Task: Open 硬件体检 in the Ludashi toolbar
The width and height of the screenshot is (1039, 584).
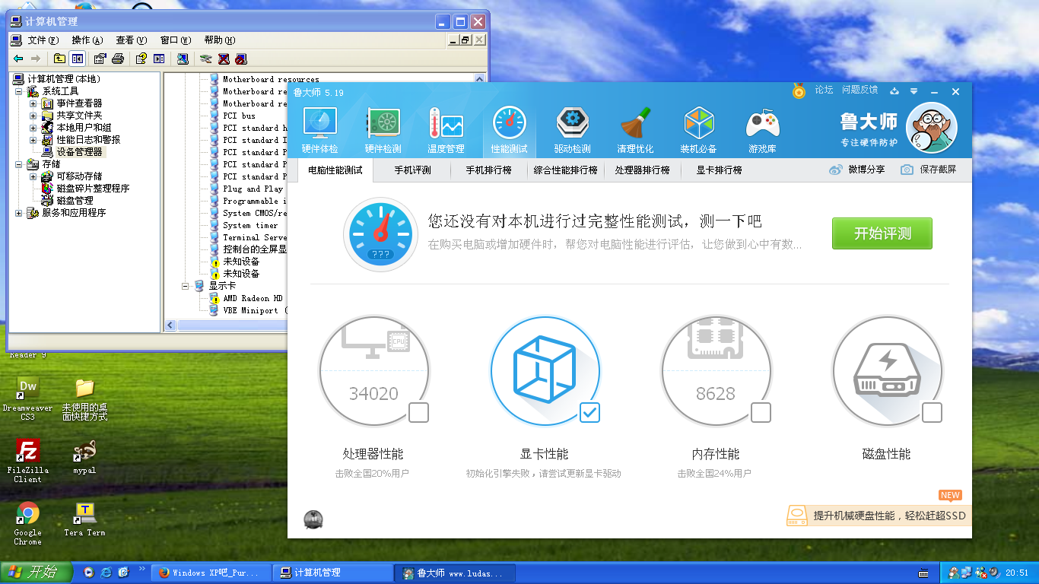Action: click(320, 131)
